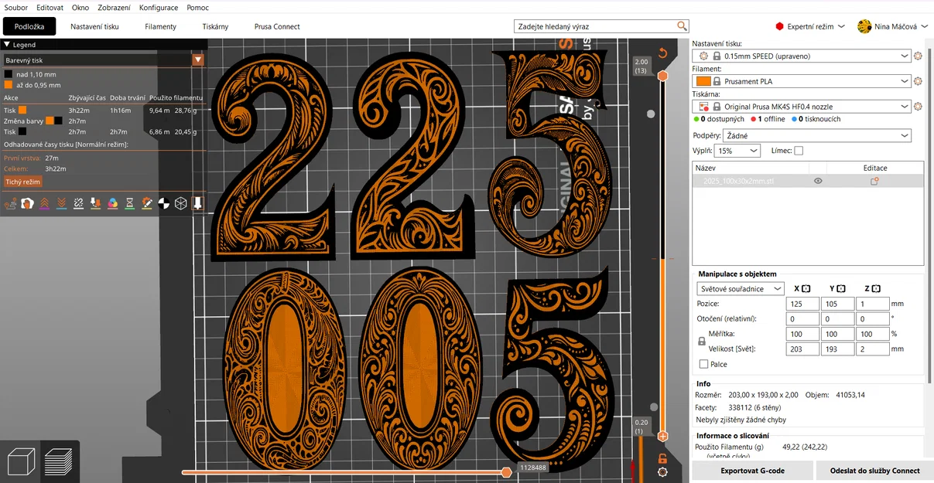Viewport: 934px width, 483px height.
Task: Open the Editovat menu
Action: (50, 7)
